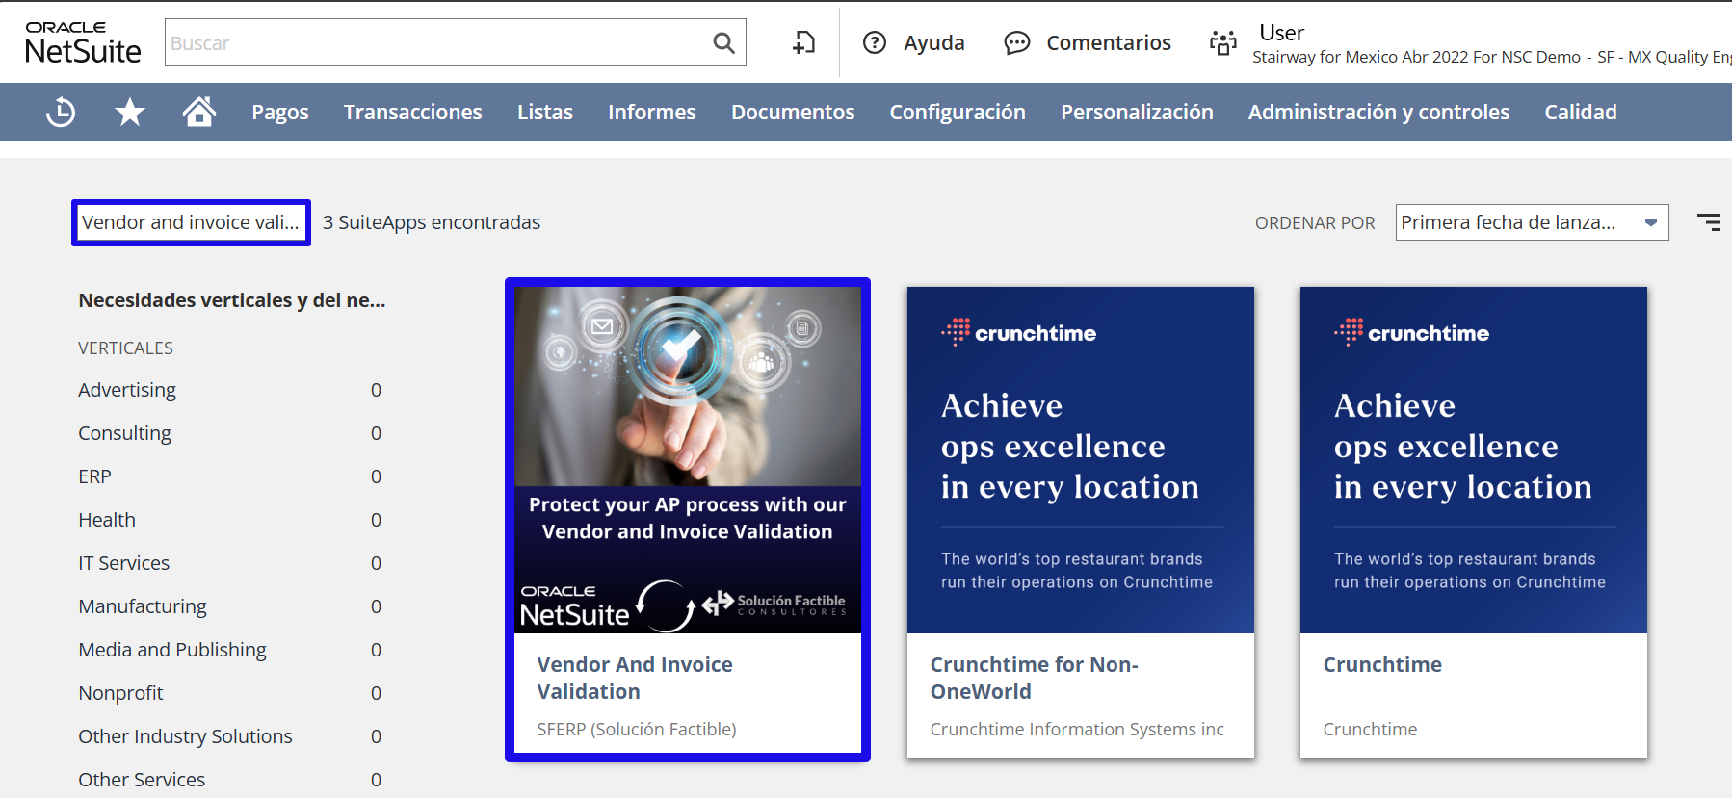Expand the Administración y controles menu
The height and width of the screenshot is (798, 1732).
[x=1378, y=113]
